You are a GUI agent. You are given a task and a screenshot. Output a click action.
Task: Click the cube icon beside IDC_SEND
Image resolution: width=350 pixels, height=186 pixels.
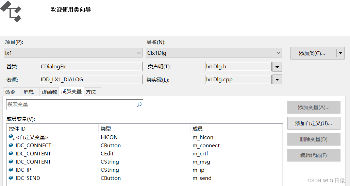coord(11,178)
